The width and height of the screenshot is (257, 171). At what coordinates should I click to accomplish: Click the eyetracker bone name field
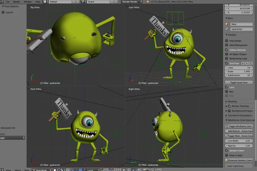pyautogui.click(x=242, y=29)
